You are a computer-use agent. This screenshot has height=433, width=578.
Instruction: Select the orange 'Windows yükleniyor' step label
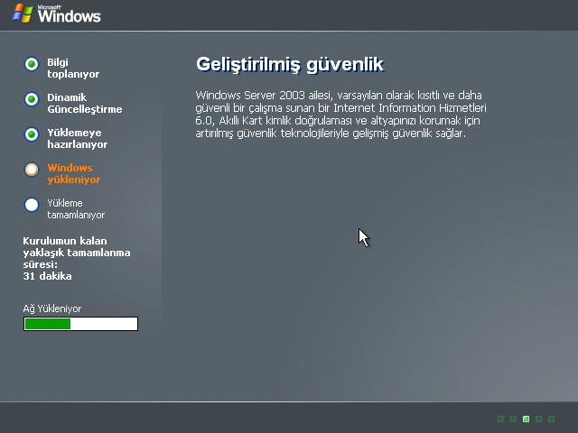click(x=74, y=173)
